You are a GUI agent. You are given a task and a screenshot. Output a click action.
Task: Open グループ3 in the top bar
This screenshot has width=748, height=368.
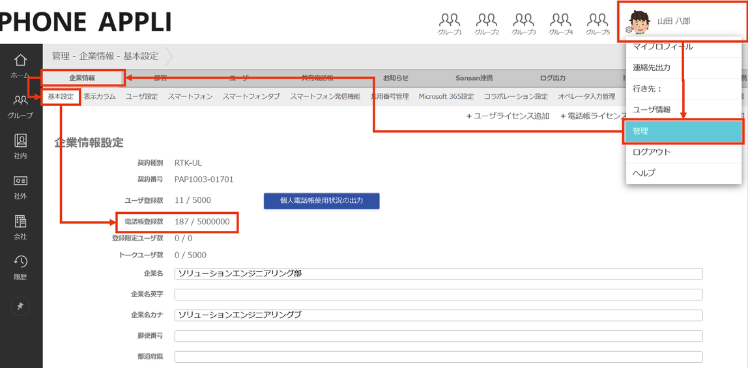pyautogui.click(x=523, y=23)
